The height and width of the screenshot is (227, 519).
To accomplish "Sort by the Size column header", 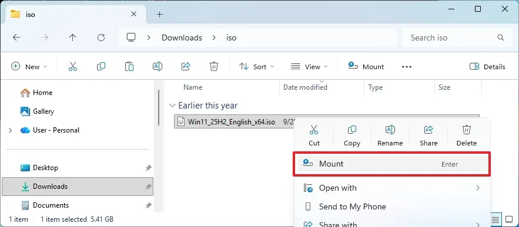I will point(444,87).
